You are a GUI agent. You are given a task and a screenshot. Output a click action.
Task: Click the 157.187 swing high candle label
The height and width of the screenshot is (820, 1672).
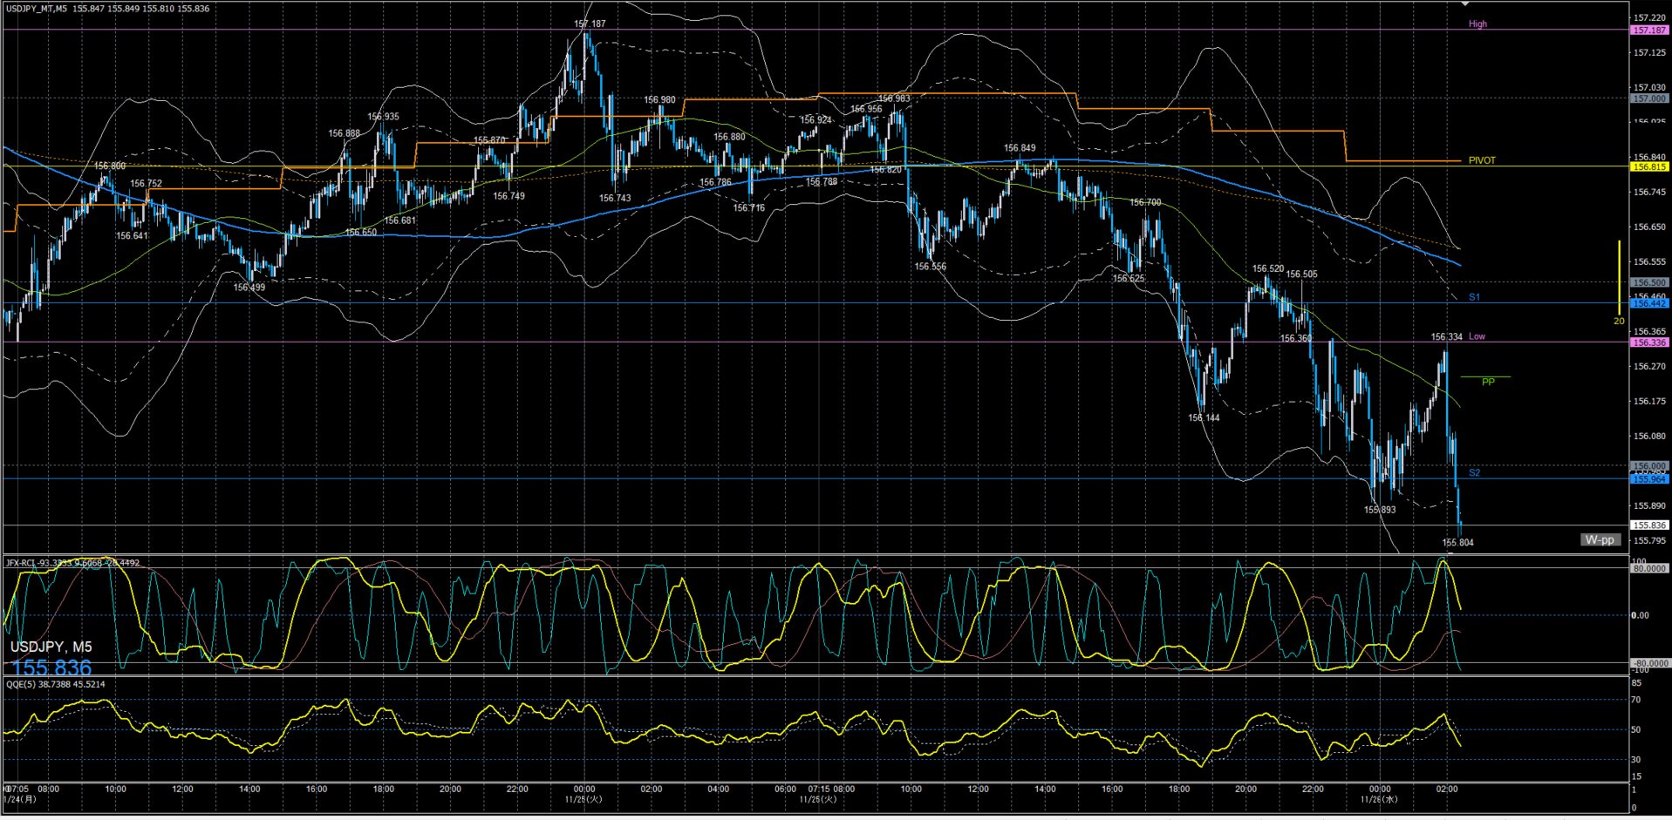coord(590,24)
